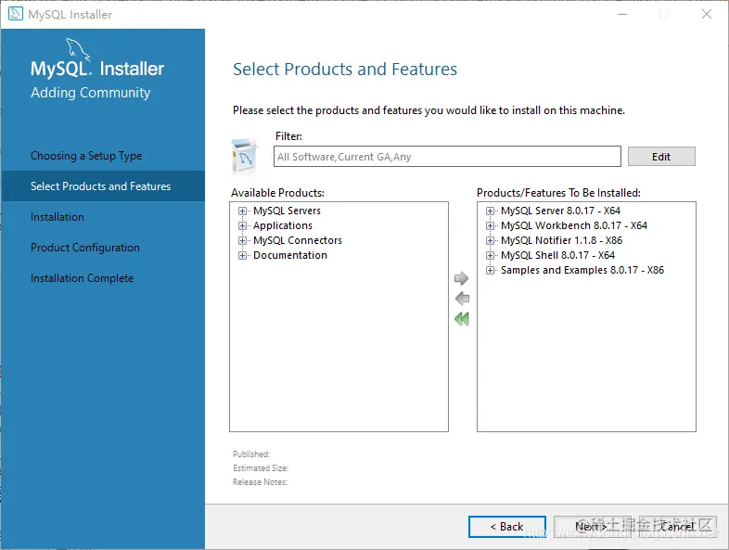The height and width of the screenshot is (550, 729).
Task: Expand the Documentation tree node
Action: [x=242, y=256]
